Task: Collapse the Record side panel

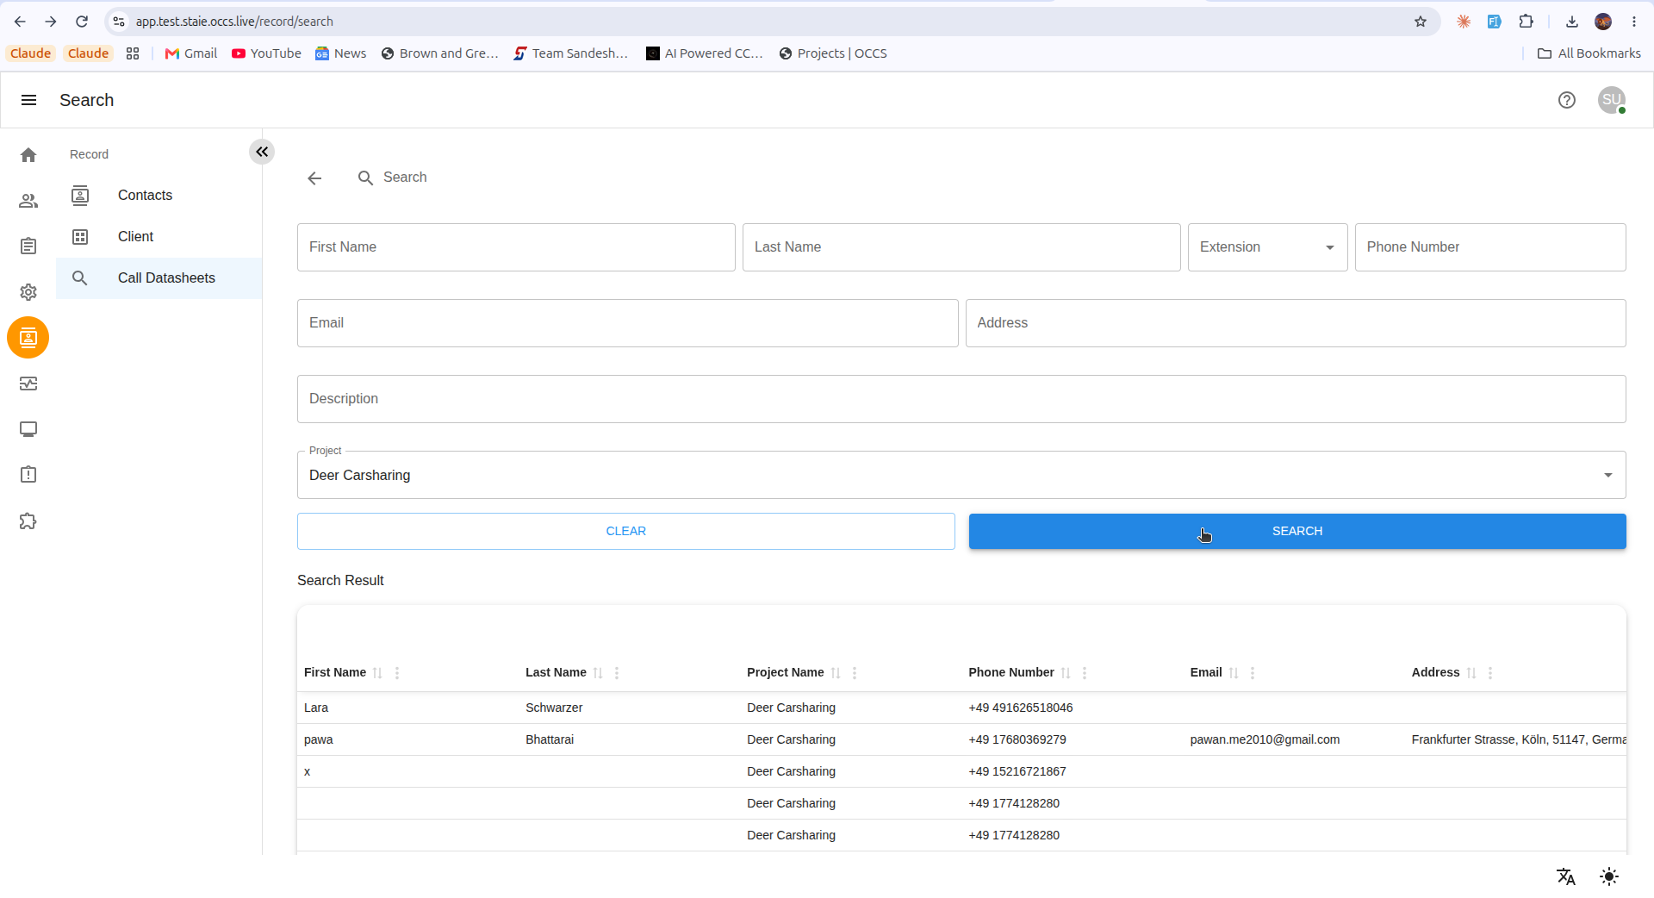Action: (x=262, y=152)
